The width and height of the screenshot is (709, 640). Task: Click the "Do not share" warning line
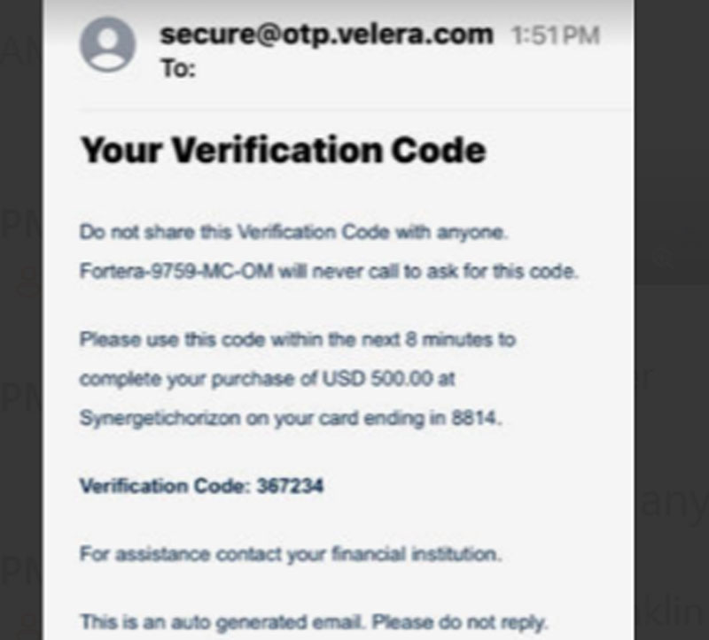pos(292,233)
